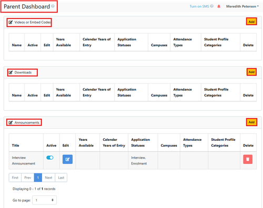
Task: Click the Videos or Embed Codes heading
Action: tap(33, 22)
